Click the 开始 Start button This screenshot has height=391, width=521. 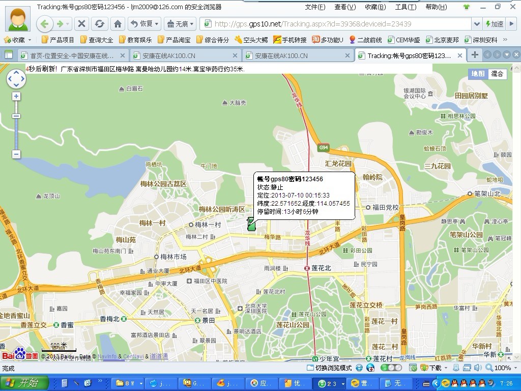click(24, 383)
